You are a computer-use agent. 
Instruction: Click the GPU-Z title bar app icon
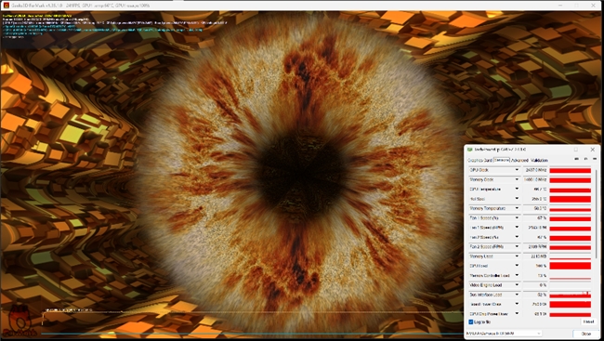pyautogui.click(x=470, y=150)
